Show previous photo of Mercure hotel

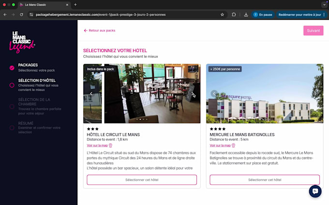pos(214,94)
